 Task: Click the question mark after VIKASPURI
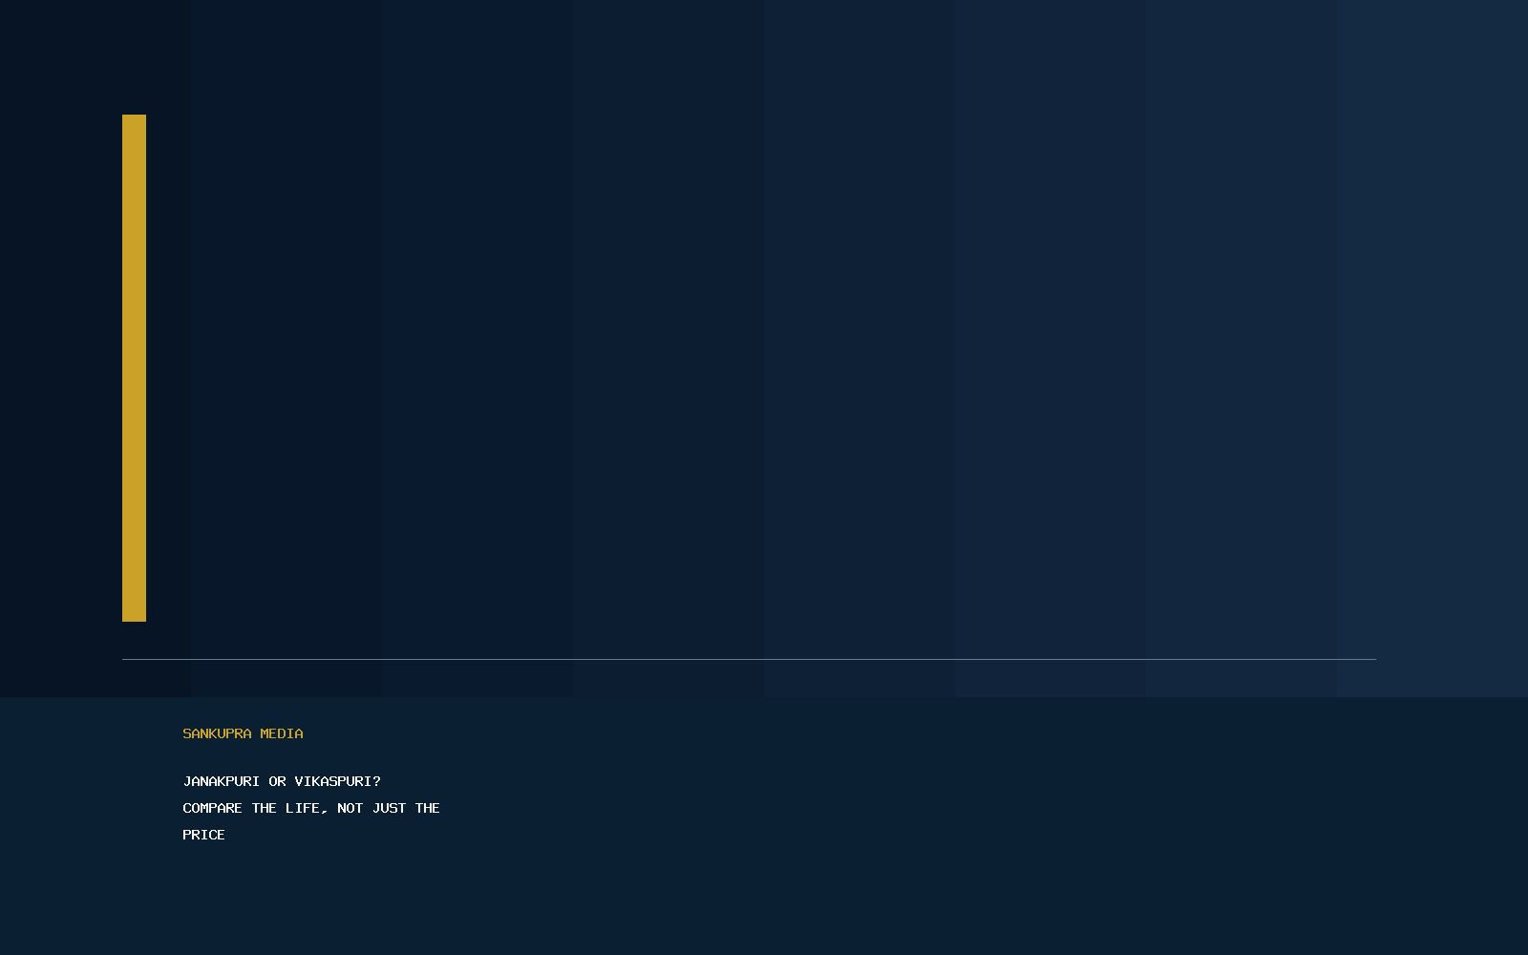[376, 781]
